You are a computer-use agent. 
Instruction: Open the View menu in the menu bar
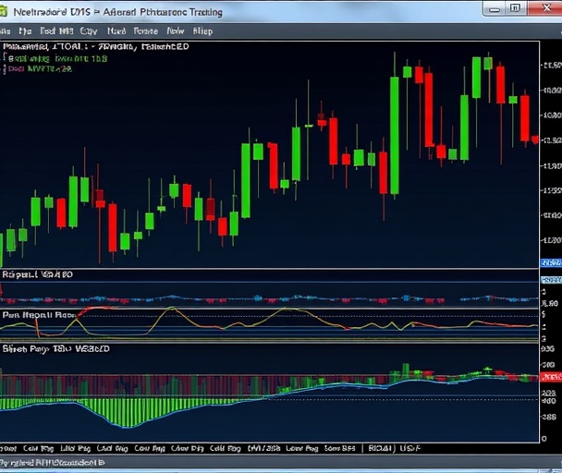(175, 30)
